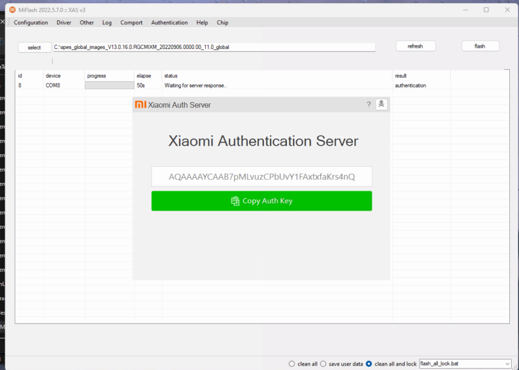
Task: Click the auth key text field
Action: point(261,176)
